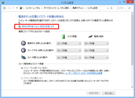Screen dimensions: 135x98
Task: Click the sleep button moon icon
Action: point(23,50)
